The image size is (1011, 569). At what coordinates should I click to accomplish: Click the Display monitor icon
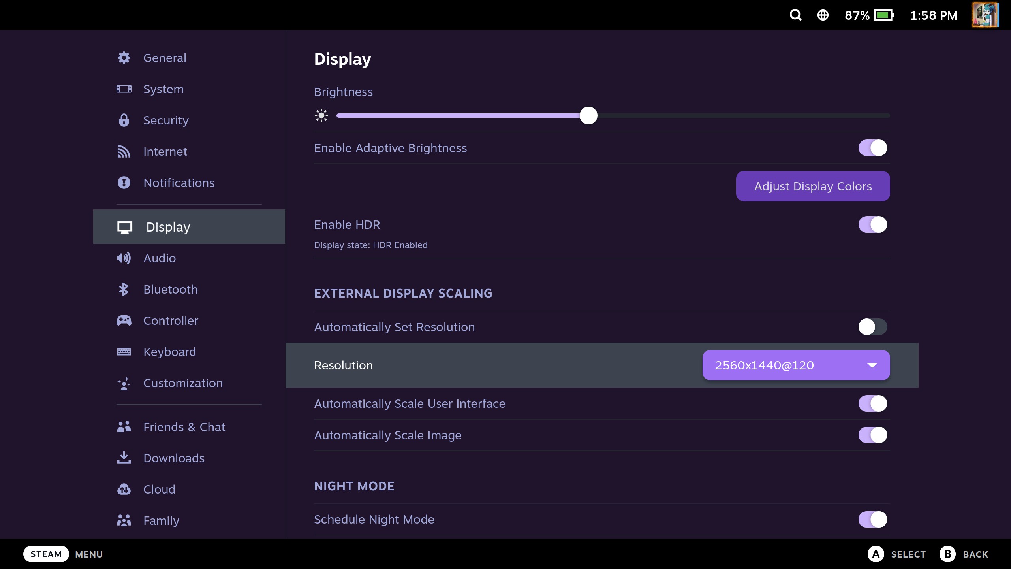click(x=125, y=227)
